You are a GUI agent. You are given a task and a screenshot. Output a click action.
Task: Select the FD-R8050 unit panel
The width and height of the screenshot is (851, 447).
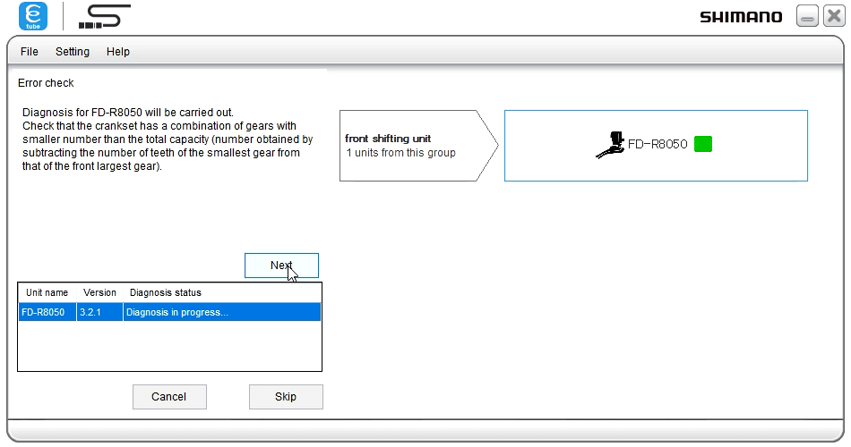click(656, 146)
